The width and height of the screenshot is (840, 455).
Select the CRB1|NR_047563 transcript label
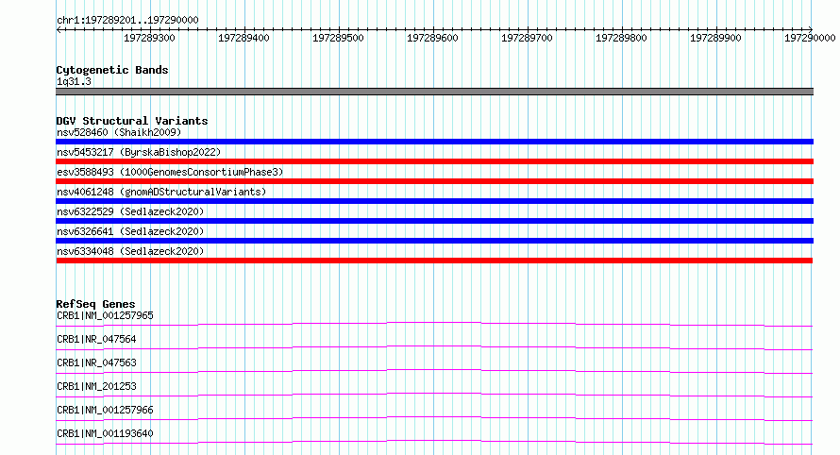point(96,362)
